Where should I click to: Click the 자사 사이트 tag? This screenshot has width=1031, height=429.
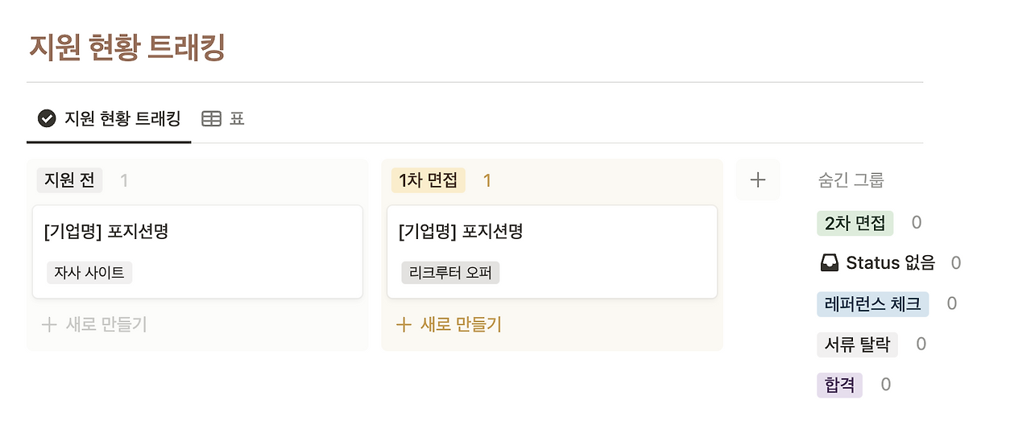89,273
